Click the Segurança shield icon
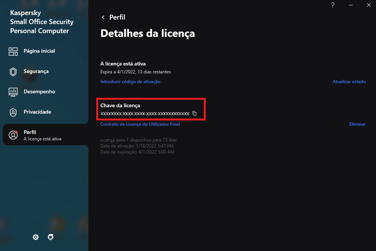This screenshot has height=251, width=376. pyautogui.click(x=13, y=72)
